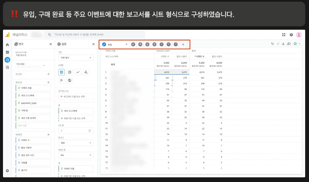Open the date range dropdown in 변수

[x=44, y=65]
